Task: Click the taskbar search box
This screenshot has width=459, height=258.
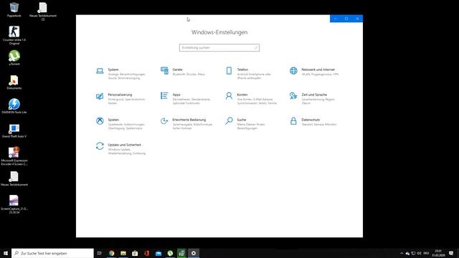Action: 52,253
